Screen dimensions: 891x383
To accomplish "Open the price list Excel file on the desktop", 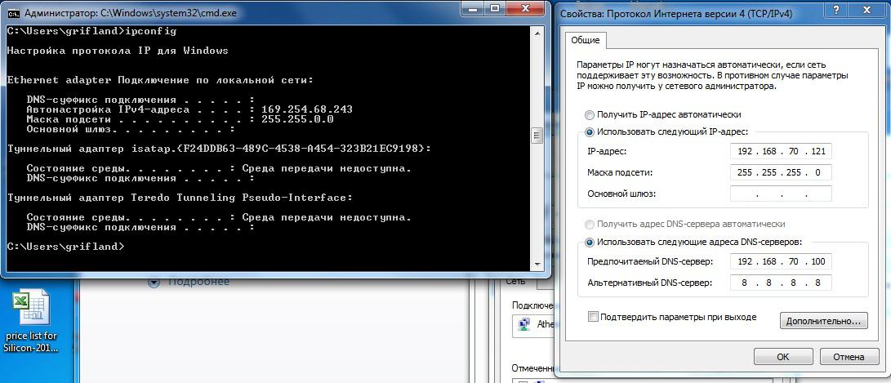I will coord(31,321).
